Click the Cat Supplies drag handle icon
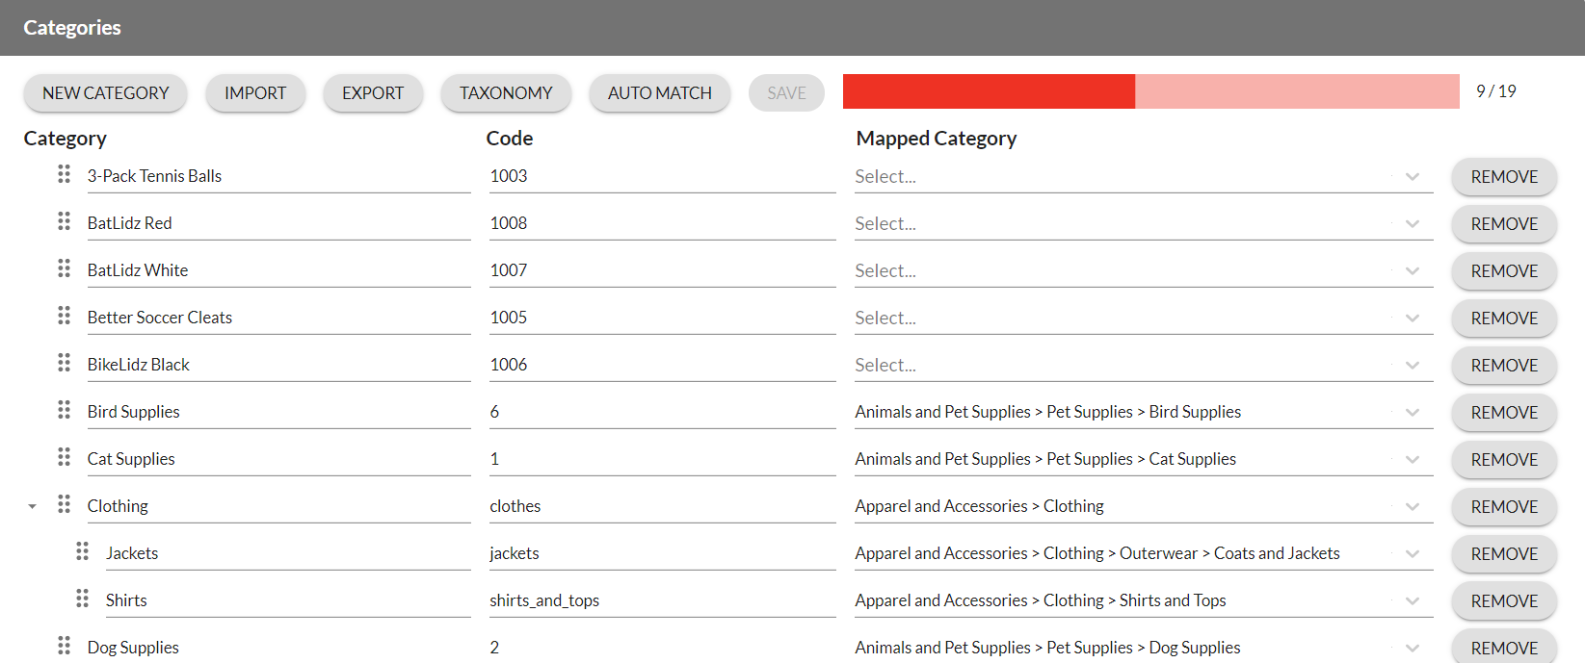 64,457
